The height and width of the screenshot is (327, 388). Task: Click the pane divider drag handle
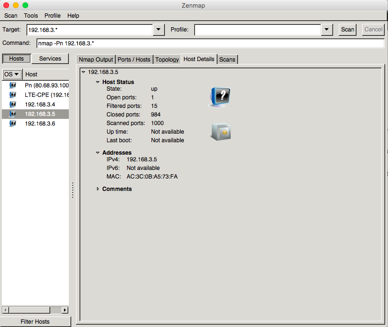tap(73, 190)
